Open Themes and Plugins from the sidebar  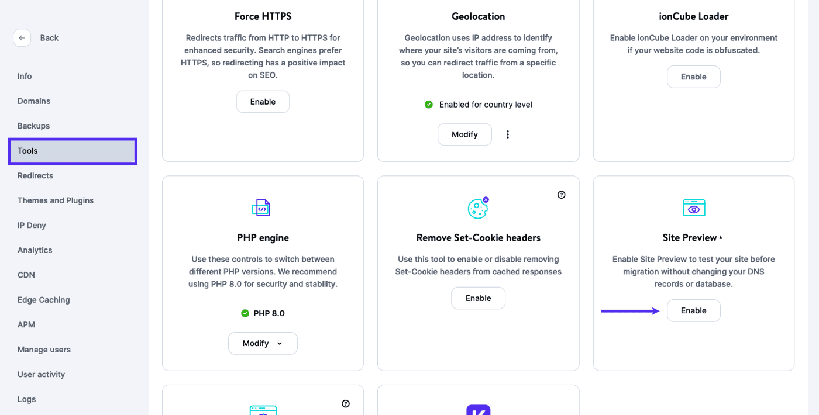click(55, 200)
